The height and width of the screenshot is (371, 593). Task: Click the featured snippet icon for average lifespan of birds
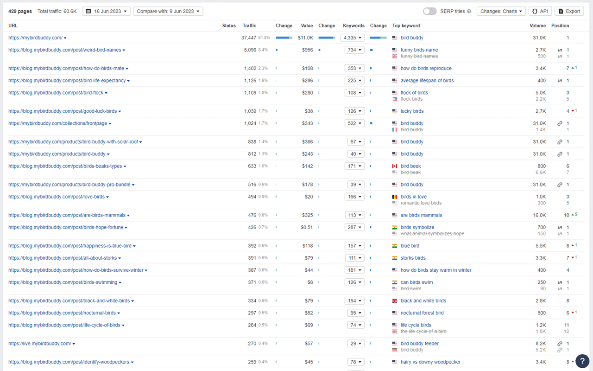[x=560, y=81]
